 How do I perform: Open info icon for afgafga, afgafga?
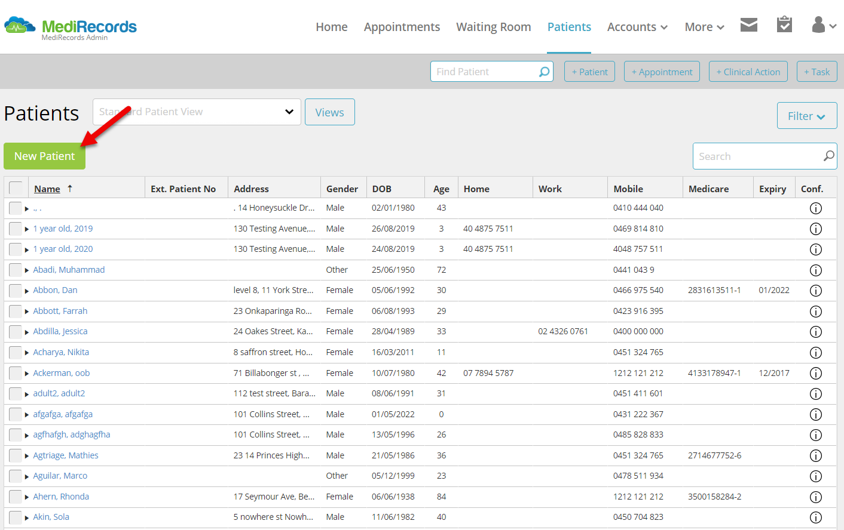815,414
